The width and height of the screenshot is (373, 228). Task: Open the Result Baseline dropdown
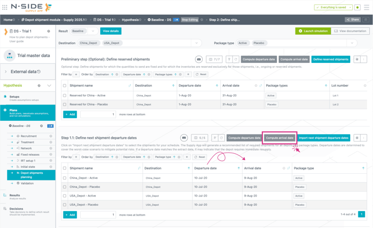84,31
